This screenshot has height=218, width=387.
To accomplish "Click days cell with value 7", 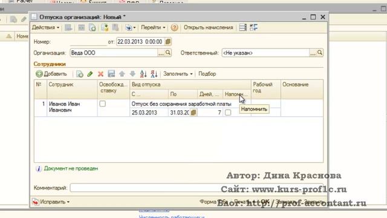I will [210, 113].
